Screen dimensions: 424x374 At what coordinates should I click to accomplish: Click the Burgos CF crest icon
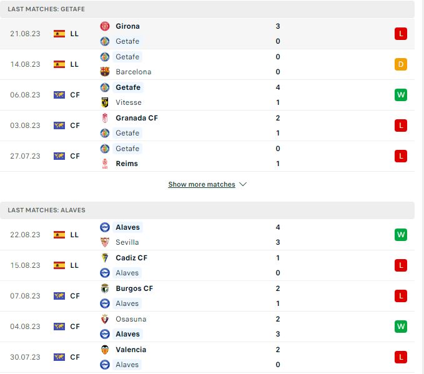pyautogui.click(x=105, y=288)
